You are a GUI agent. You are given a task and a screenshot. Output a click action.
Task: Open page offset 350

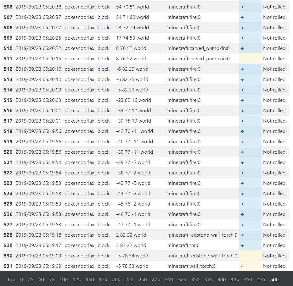pos(195,279)
